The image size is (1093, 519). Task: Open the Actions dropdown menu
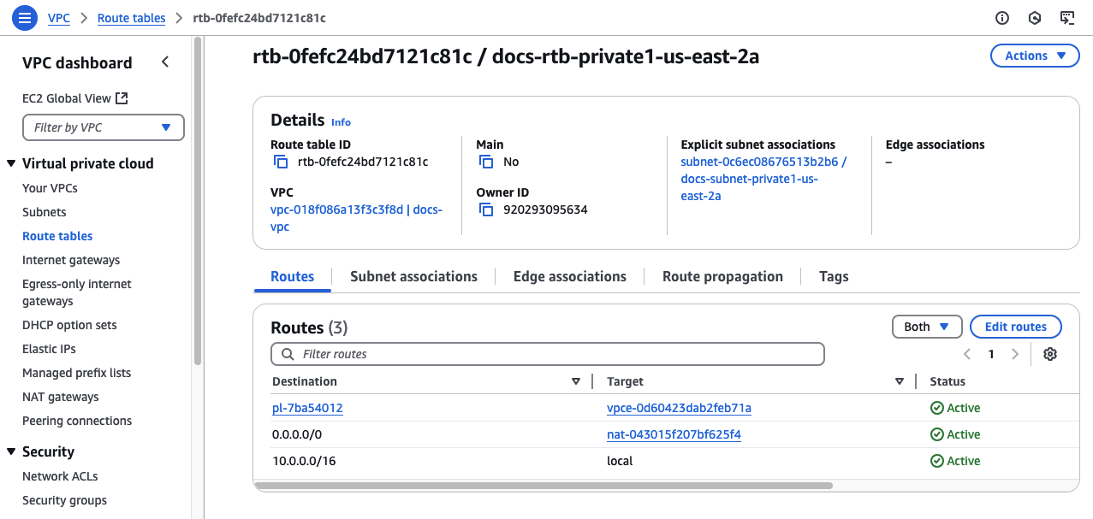[1034, 55]
